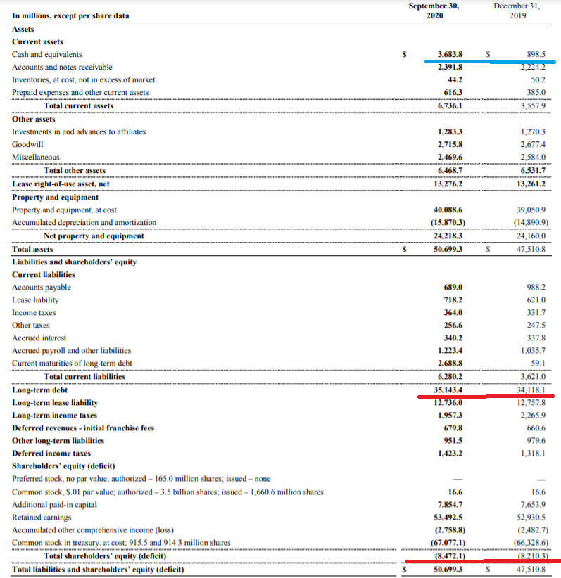Select the Goodwill row label
Screen dimensions: 561x578
click(x=27, y=145)
